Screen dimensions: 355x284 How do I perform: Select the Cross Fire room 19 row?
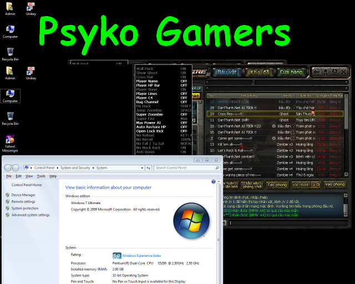(275, 114)
